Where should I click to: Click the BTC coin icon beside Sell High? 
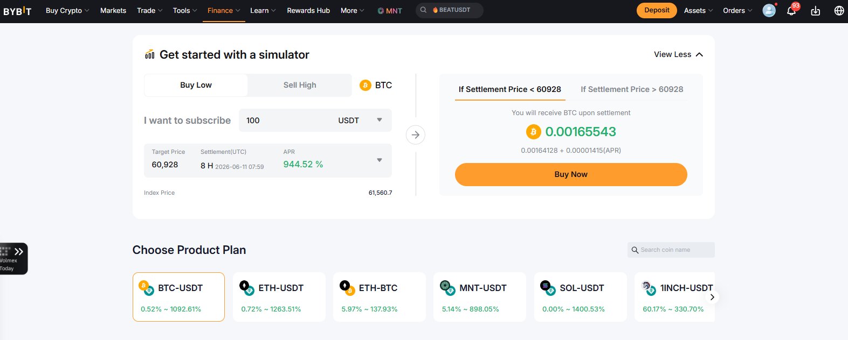[365, 85]
